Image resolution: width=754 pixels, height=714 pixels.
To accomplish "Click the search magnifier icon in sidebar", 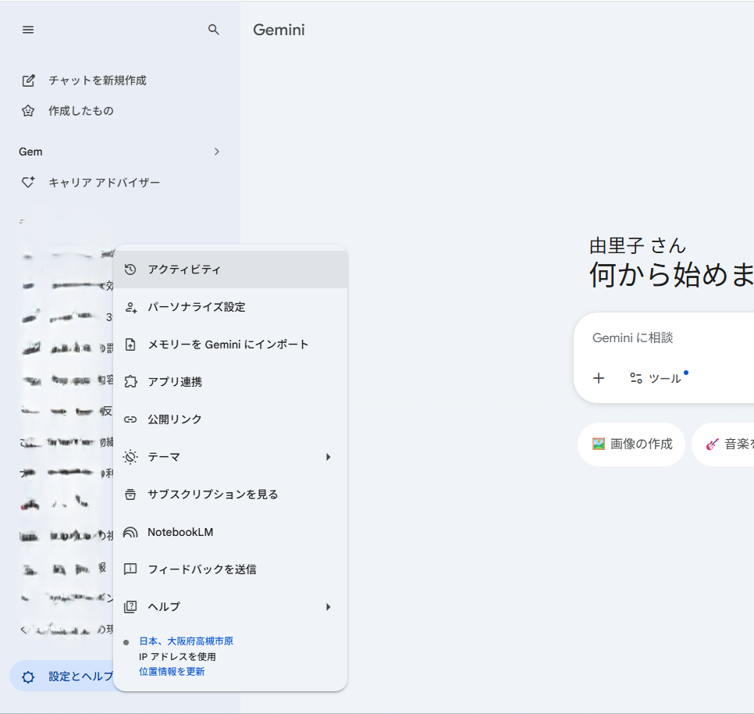I will click(x=214, y=30).
